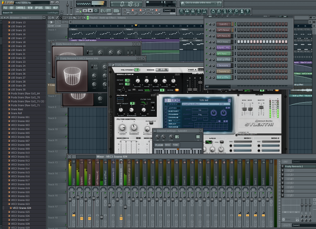Screen dimensions: 316x229
Task: Click the PART A button in Sylenth1
Action: 192,69
